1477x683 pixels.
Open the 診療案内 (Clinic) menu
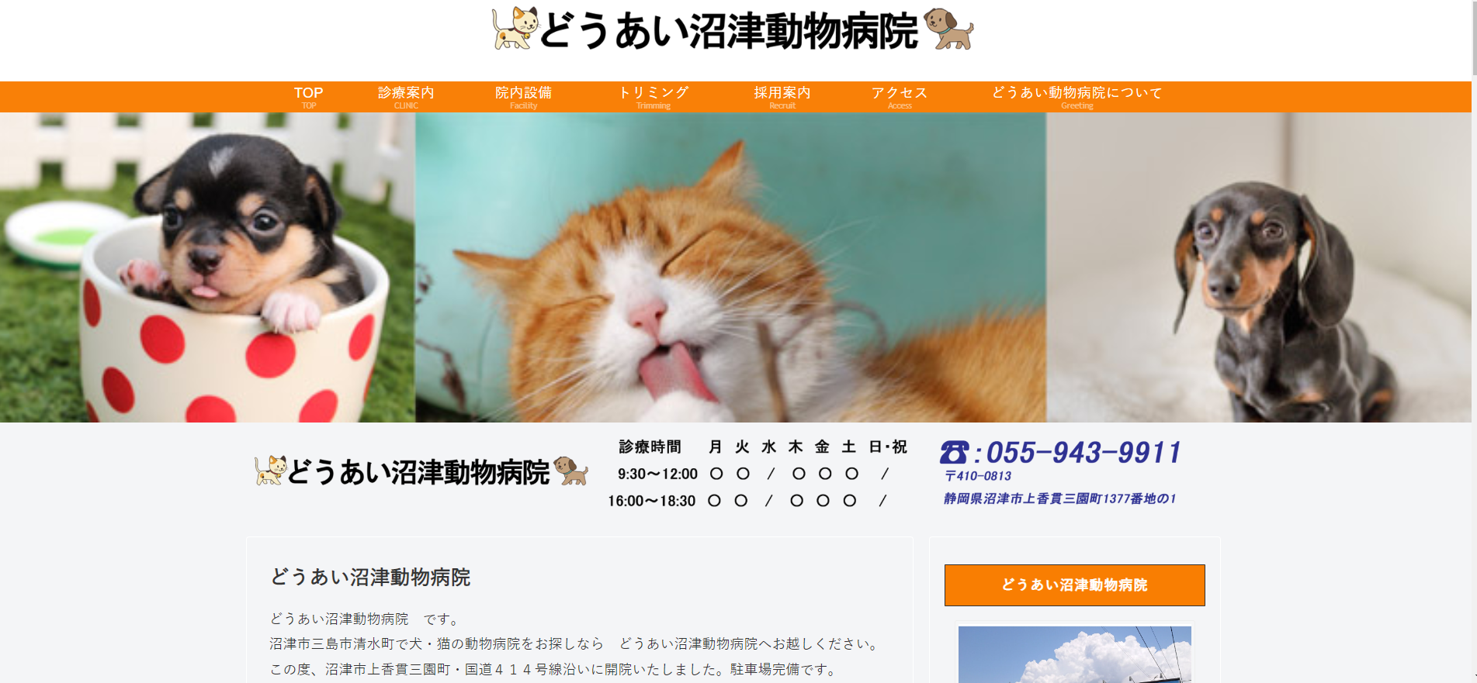406,96
